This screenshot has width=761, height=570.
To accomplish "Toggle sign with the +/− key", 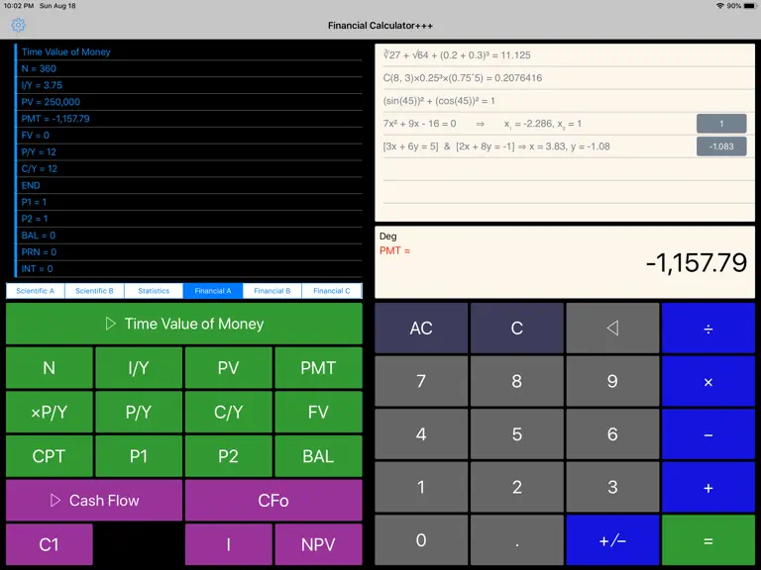I will [612, 540].
